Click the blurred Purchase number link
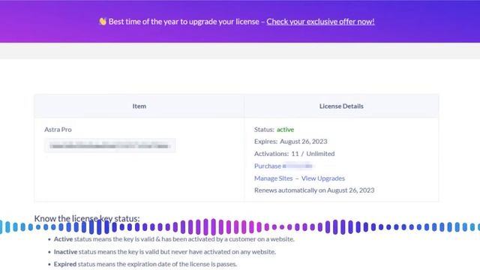 (x=283, y=166)
